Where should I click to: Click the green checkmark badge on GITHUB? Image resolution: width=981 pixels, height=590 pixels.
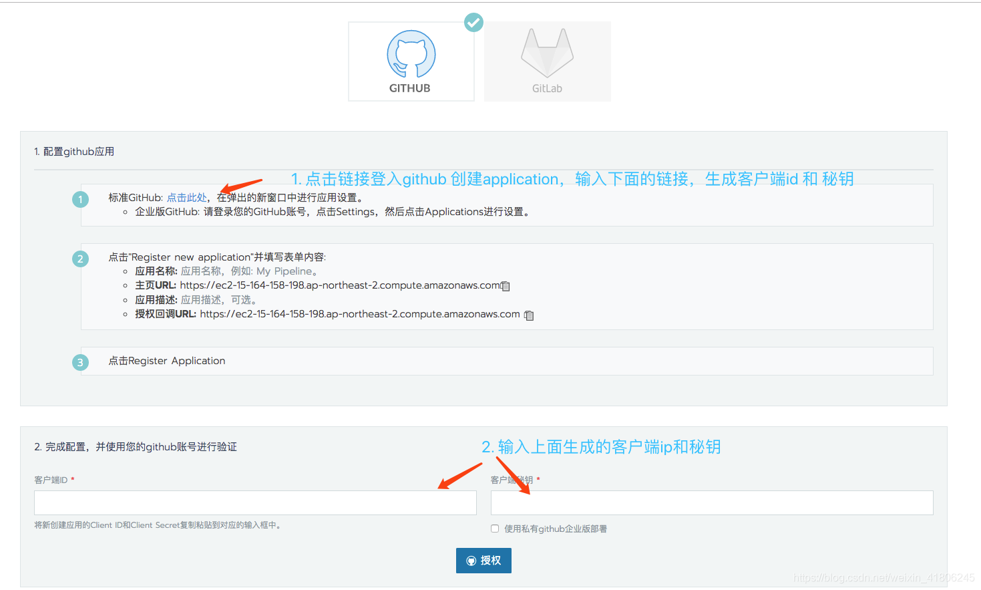tap(473, 22)
